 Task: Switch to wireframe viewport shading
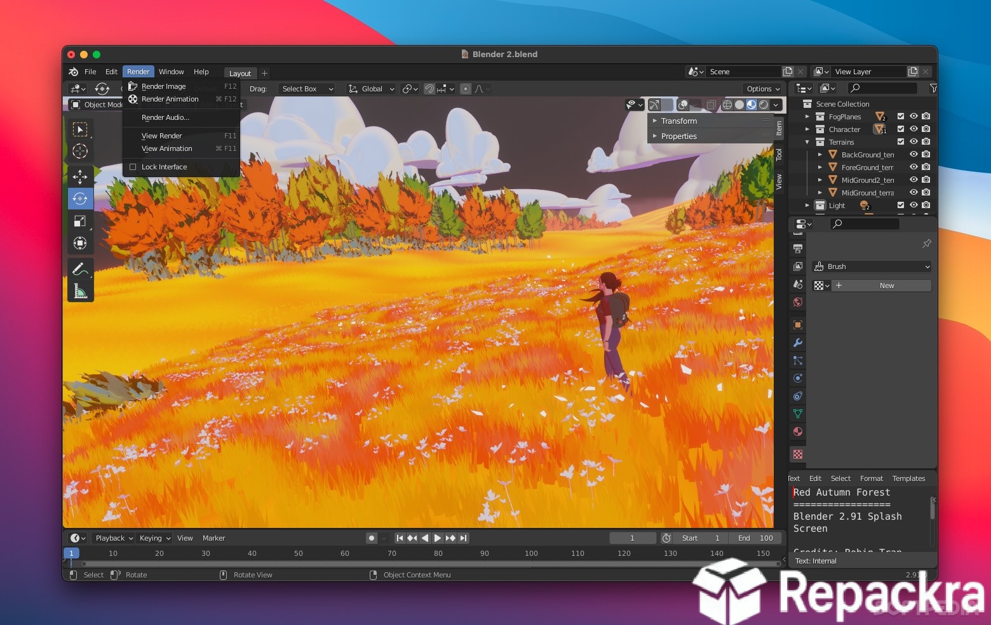(727, 105)
